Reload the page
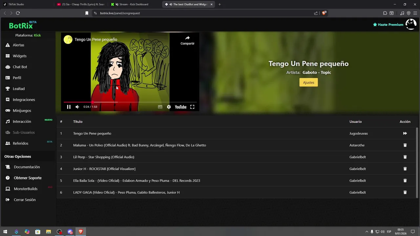Viewport: 420px width, 236px height. pos(18,13)
